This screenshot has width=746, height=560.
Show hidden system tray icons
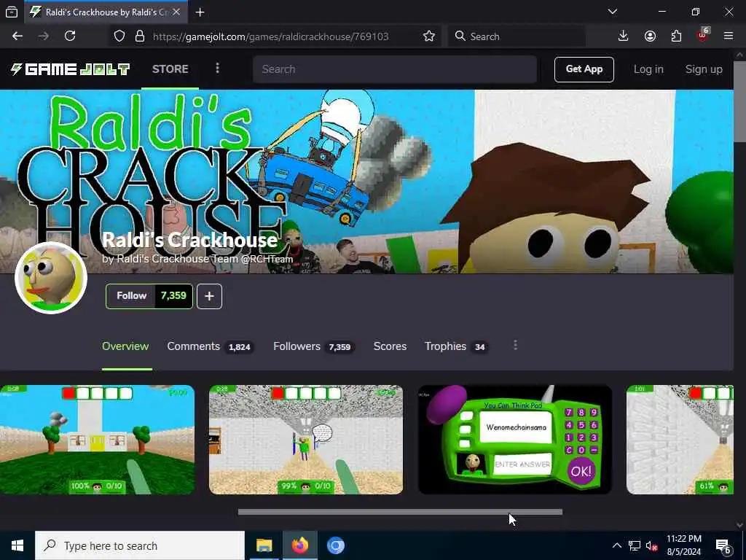click(x=616, y=545)
